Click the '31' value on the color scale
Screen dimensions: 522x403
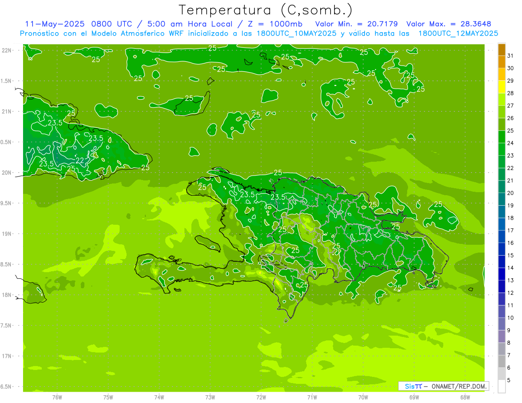point(511,56)
